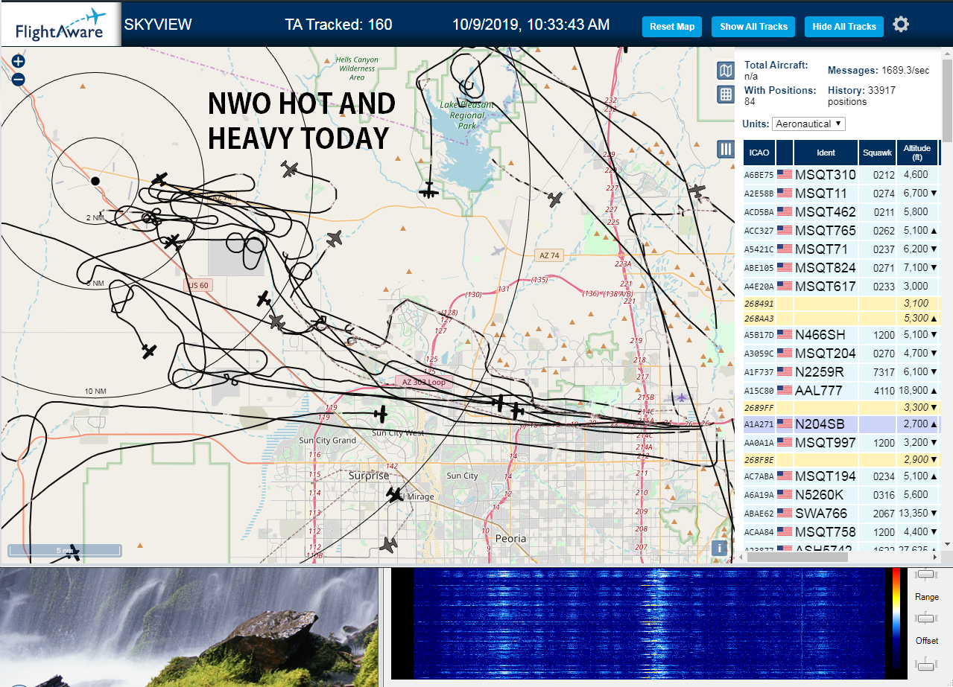Select the MSQT997 aircraft row
This screenshot has height=687, width=953.
[841, 442]
